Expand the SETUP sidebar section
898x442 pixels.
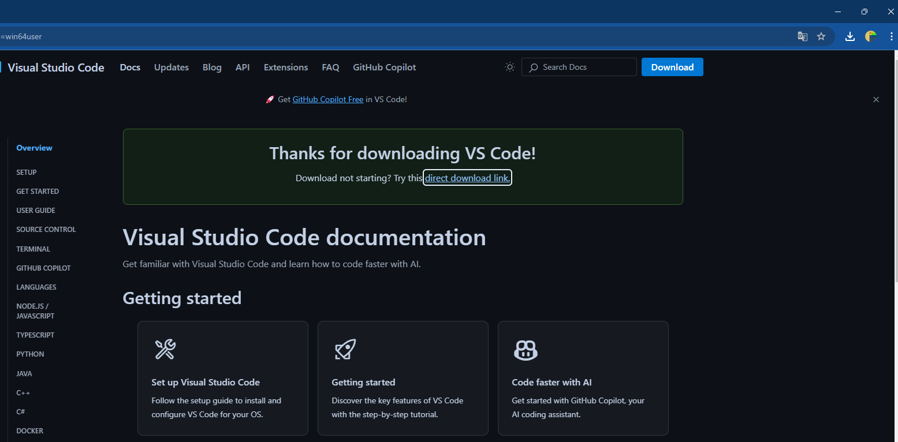click(x=27, y=172)
